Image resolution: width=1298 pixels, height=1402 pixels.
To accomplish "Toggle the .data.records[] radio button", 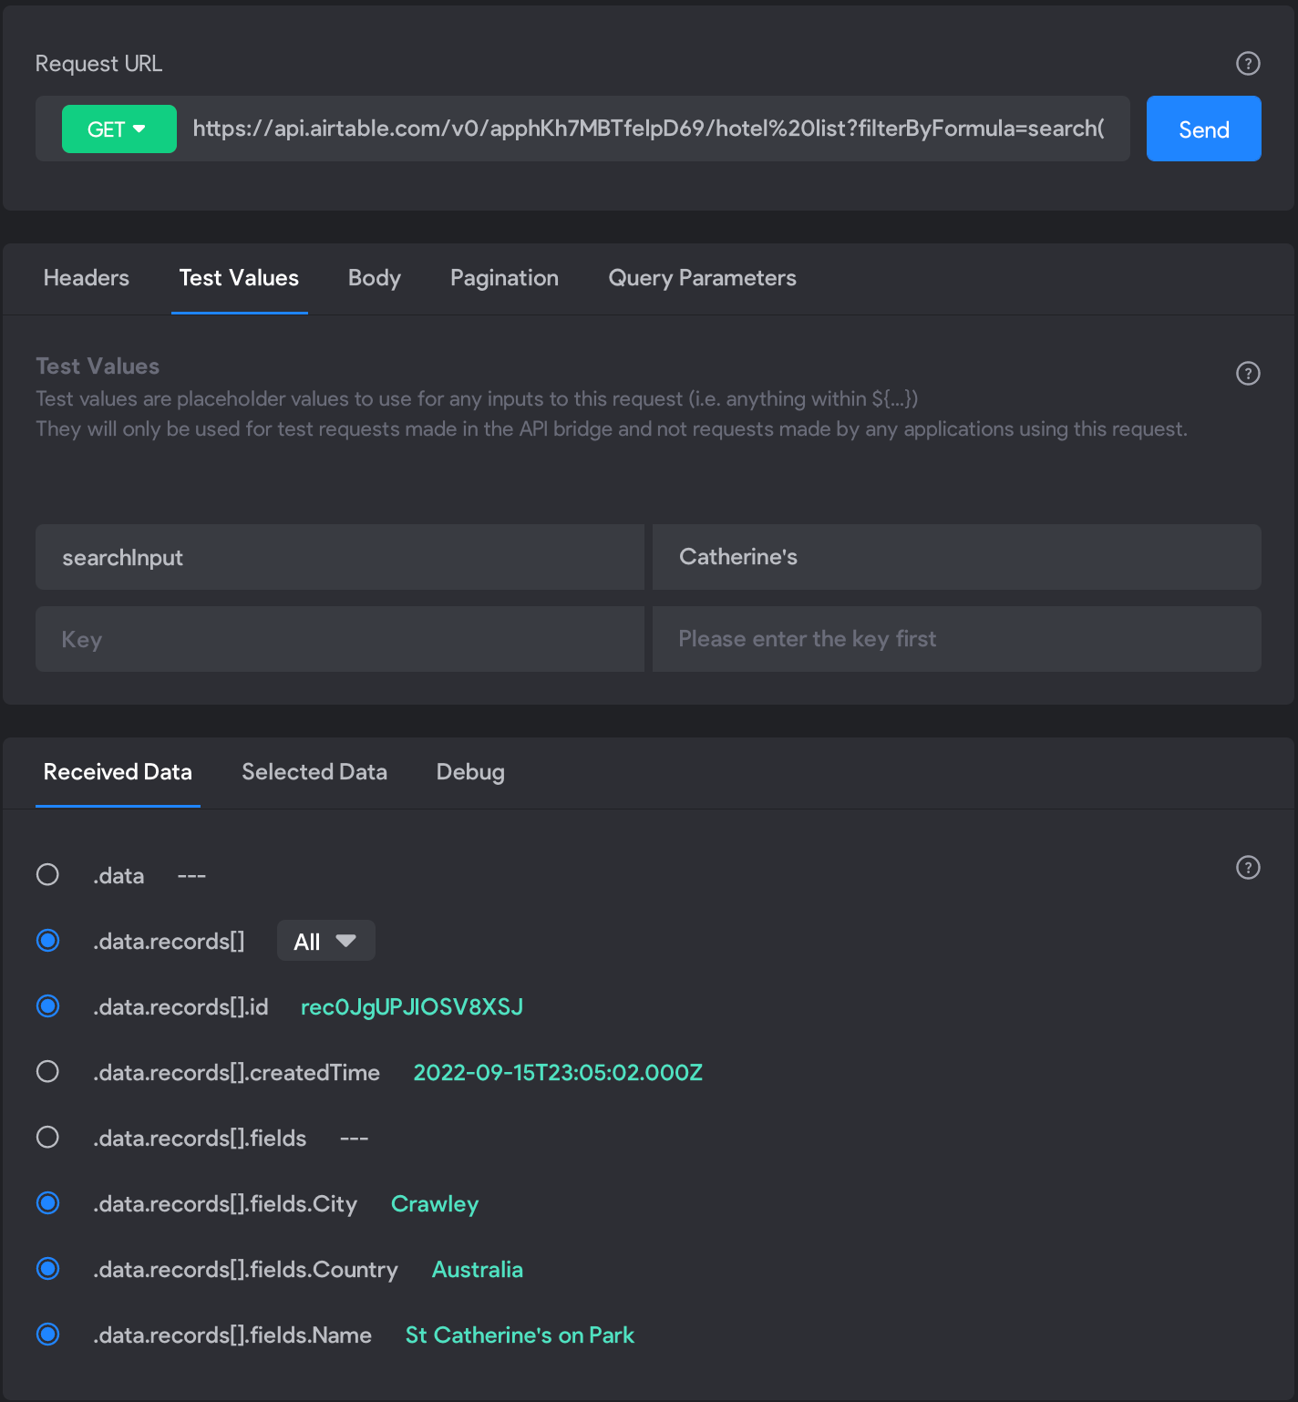I will click(47, 941).
